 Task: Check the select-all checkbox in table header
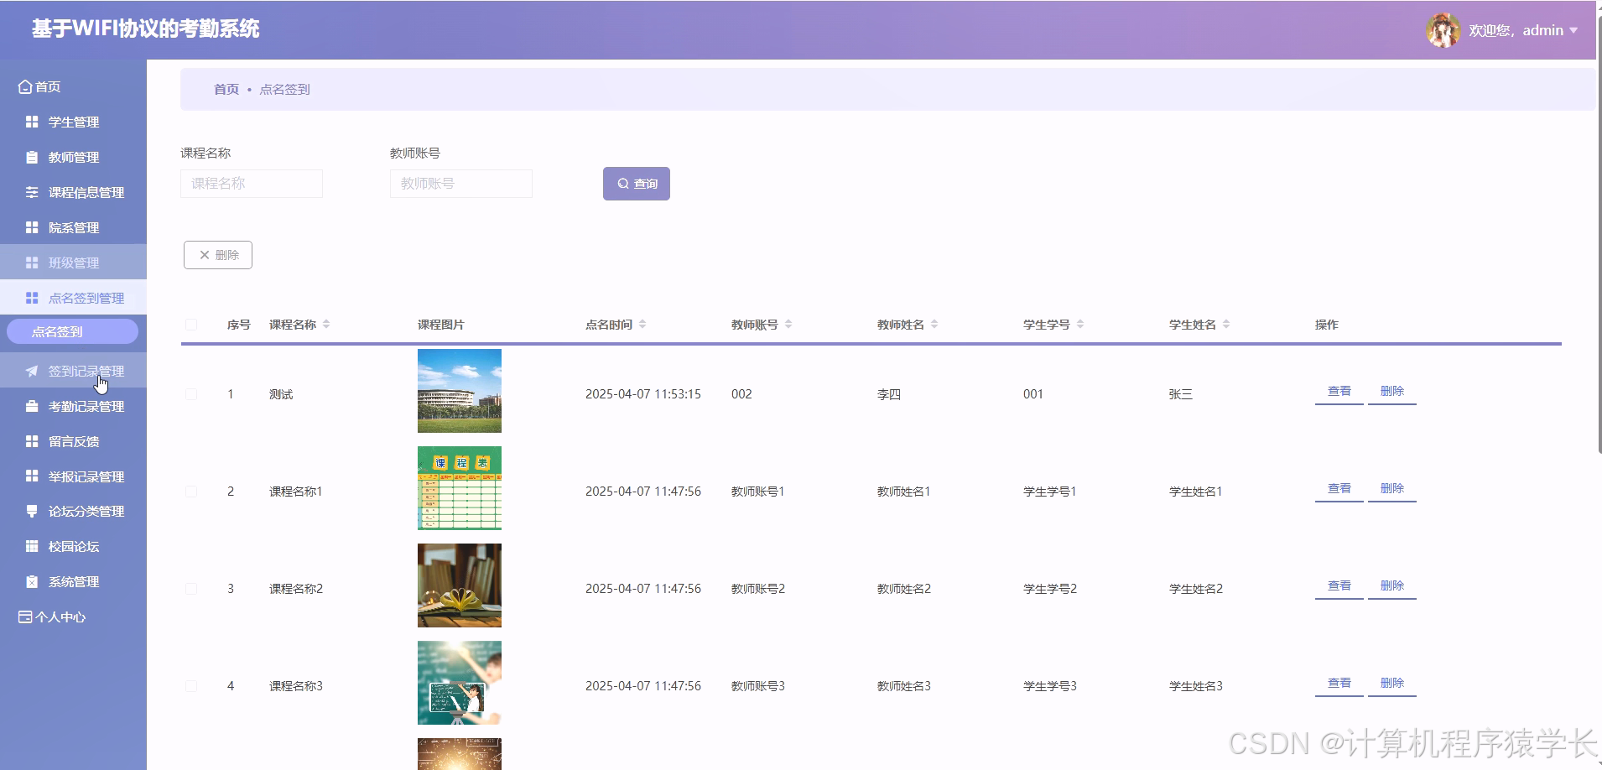tap(190, 324)
